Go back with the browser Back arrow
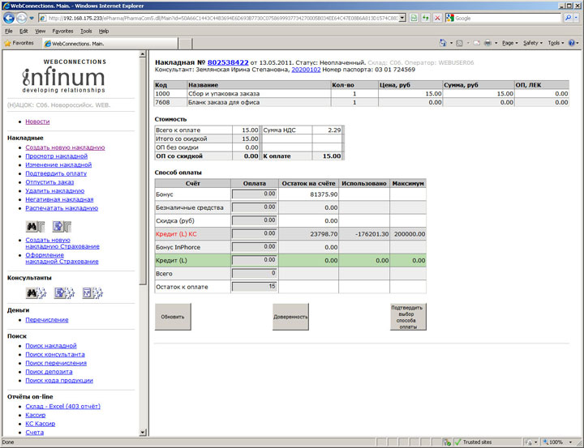The image size is (584, 448). point(9,18)
